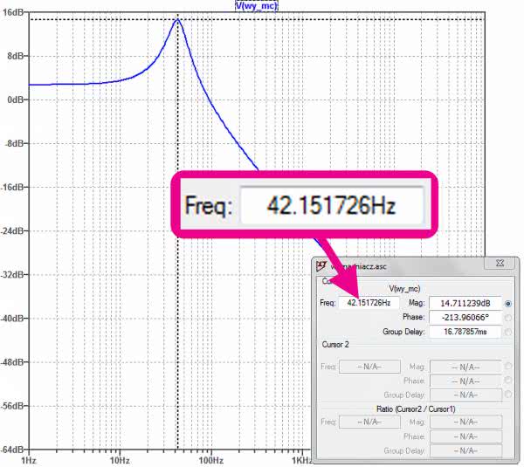Select Cursor 1 Group Delay radio button
Image resolution: width=524 pixels, height=467 pixels.
(508, 333)
